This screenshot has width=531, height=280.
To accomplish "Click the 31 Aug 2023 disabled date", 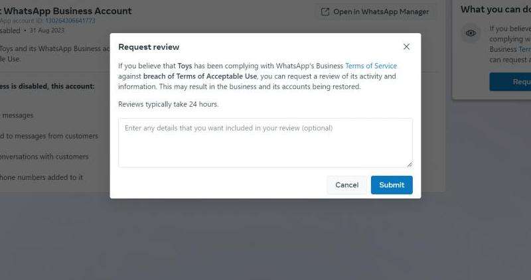I will 46,30.
